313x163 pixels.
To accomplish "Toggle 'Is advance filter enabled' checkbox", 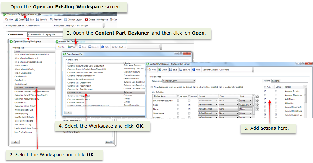I will [194, 87].
